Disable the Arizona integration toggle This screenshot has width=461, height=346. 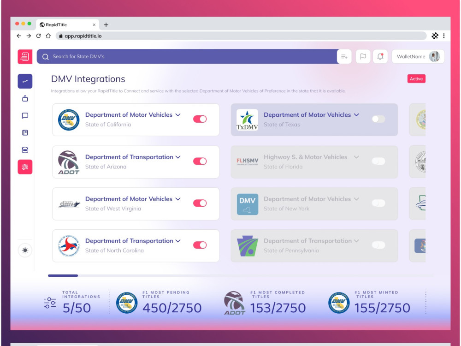200,161
